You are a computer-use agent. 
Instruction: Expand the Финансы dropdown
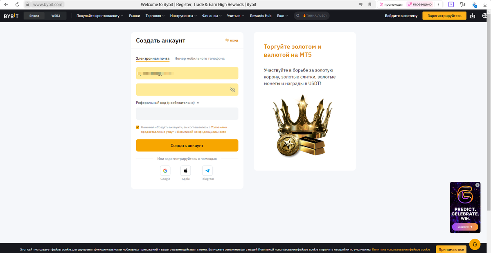pyautogui.click(x=212, y=16)
